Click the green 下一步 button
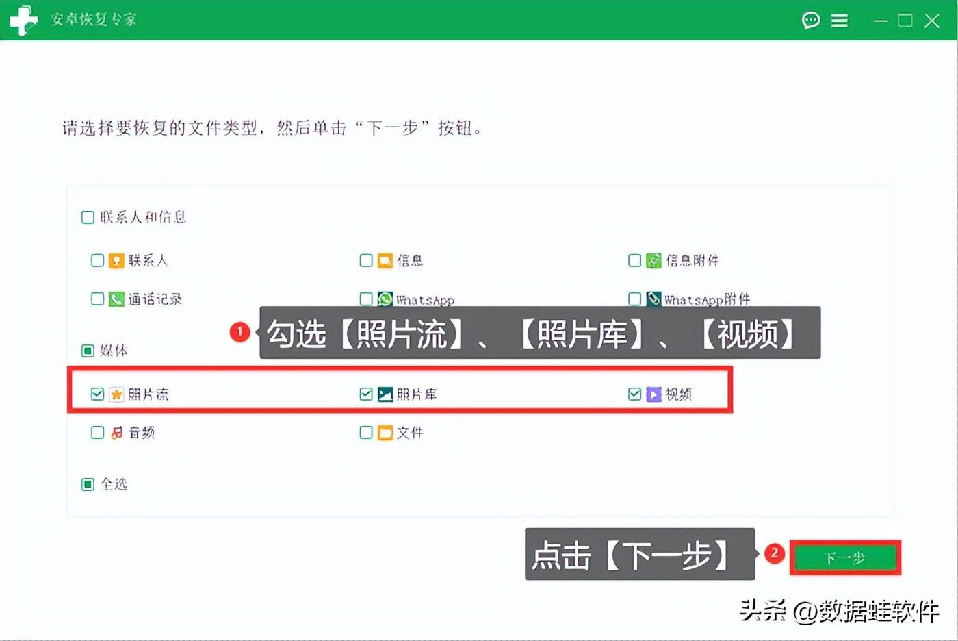The width and height of the screenshot is (958, 641). (x=845, y=558)
